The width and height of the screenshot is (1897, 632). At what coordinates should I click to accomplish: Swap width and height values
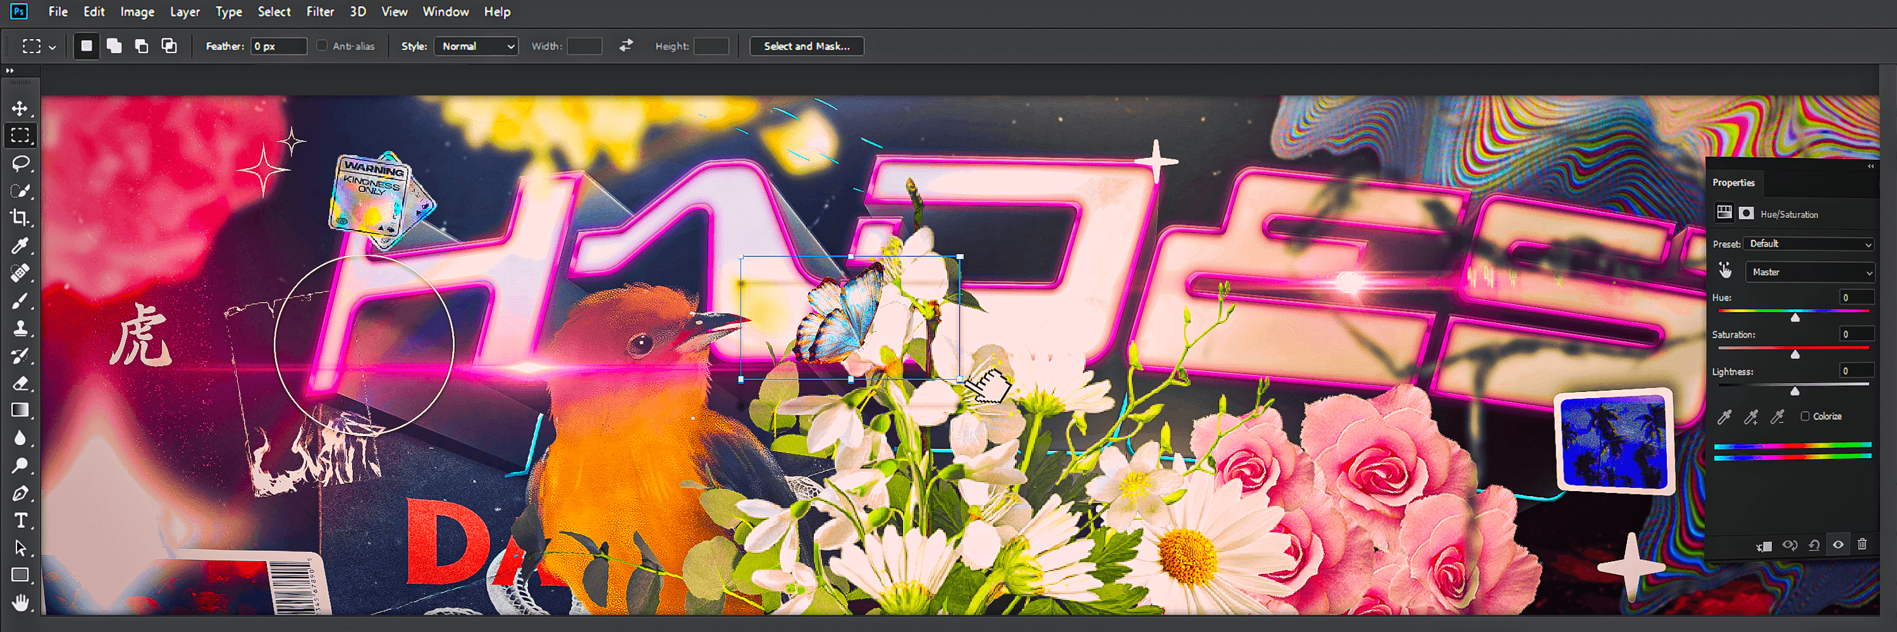(x=626, y=46)
